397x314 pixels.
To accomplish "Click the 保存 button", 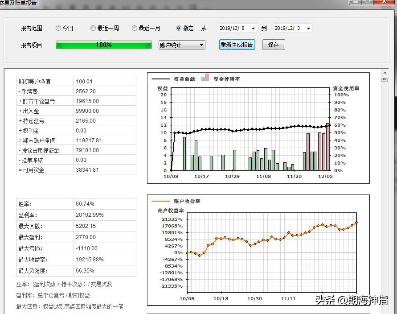I will [x=274, y=45].
